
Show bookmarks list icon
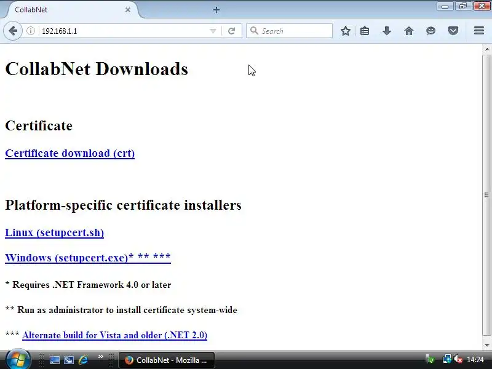(x=365, y=31)
